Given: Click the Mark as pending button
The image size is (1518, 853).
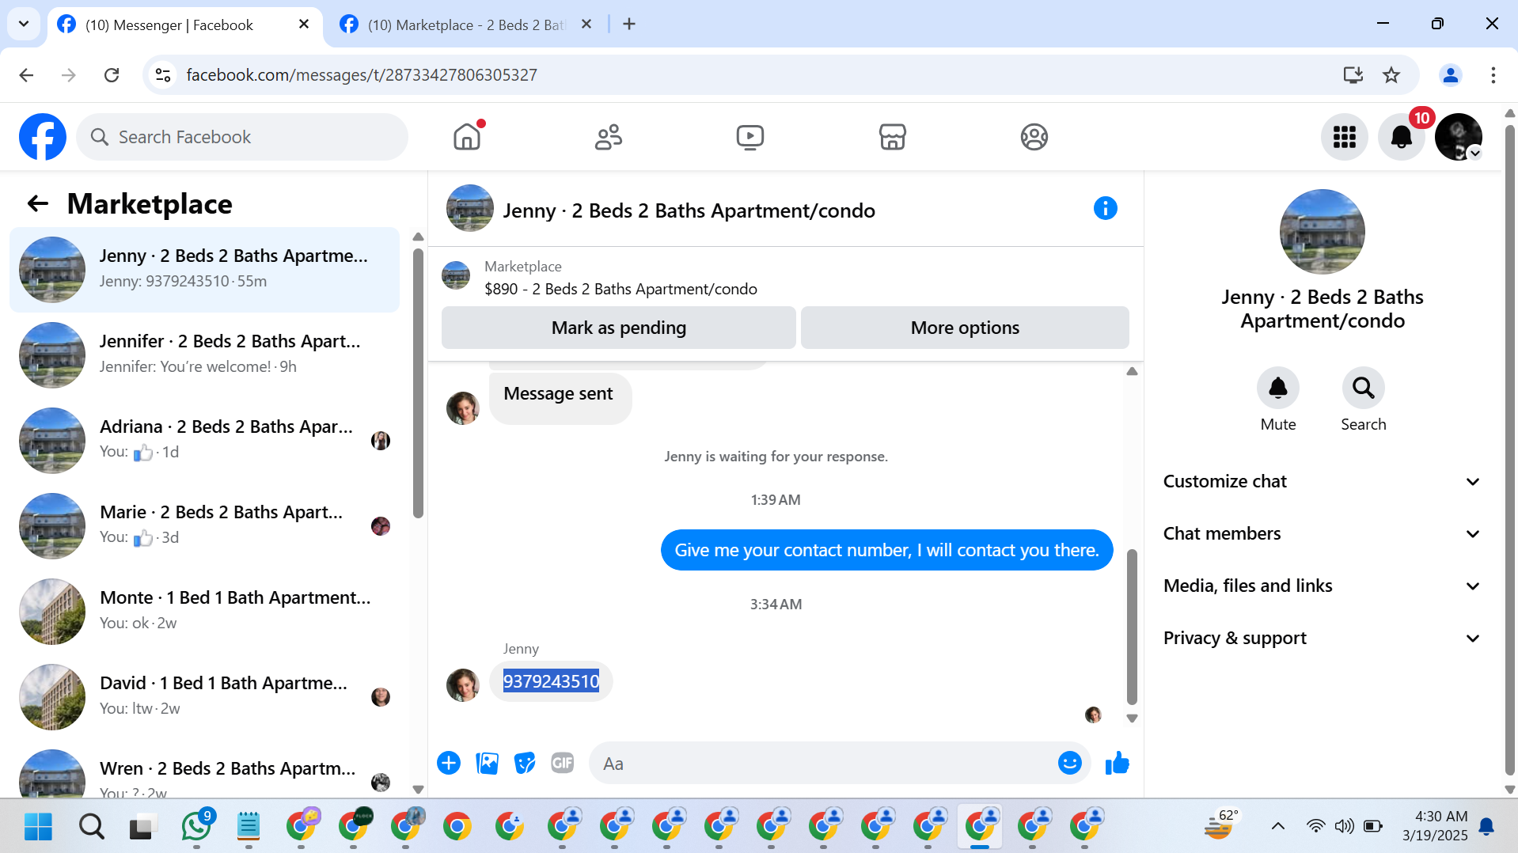Looking at the screenshot, I should pos(618,328).
